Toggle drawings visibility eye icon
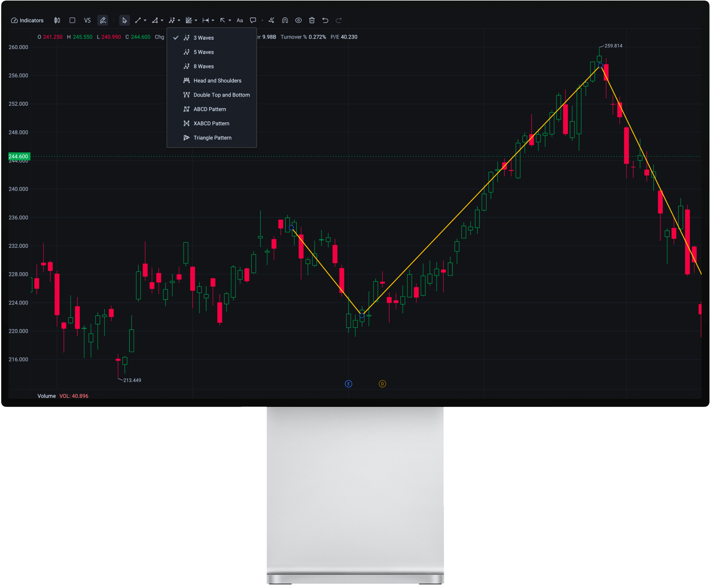The image size is (710, 585). pyautogui.click(x=298, y=20)
